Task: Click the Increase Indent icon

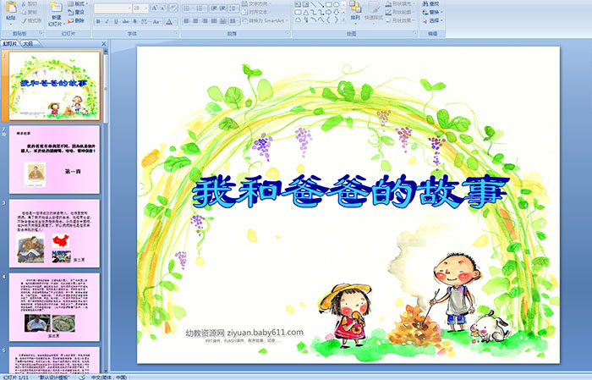Action: [222, 8]
